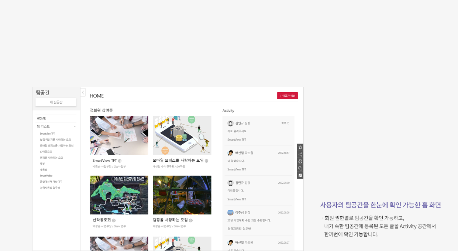
Task: Click the 정회원 참여중 section heading
Action: [x=101, y=110]
